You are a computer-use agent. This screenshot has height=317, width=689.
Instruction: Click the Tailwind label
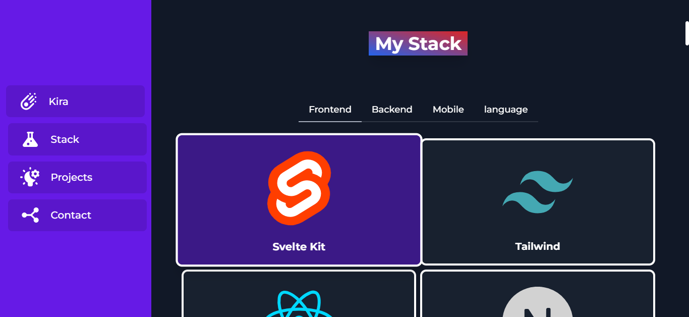click(x=538, y=246)
